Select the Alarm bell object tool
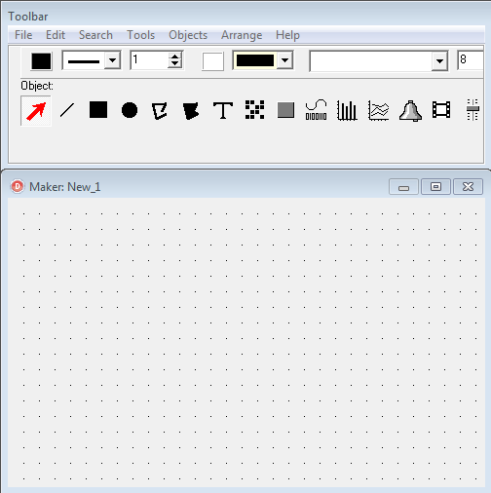This screenshot has height=493, width=491. point(410,111)
